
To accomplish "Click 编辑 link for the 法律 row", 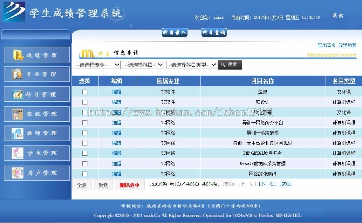I will pos(117,92).
